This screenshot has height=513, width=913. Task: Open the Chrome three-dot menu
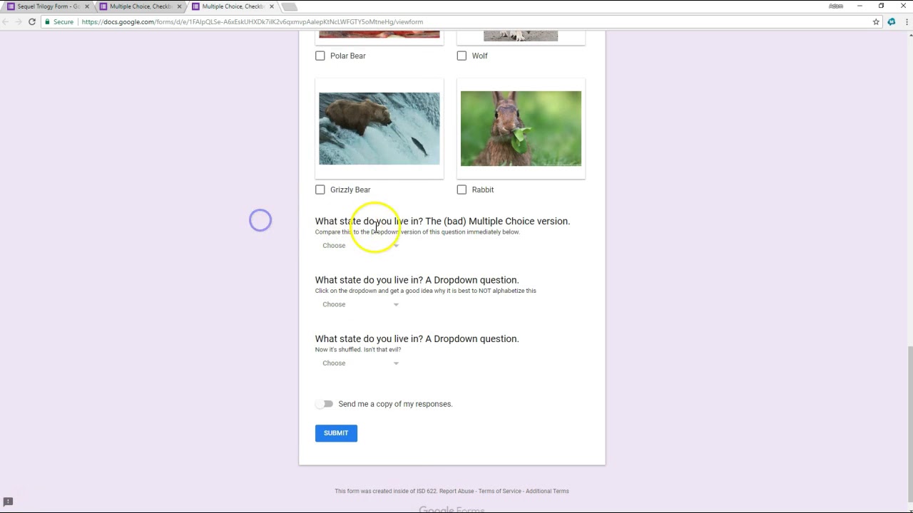[x=906, y=22]
